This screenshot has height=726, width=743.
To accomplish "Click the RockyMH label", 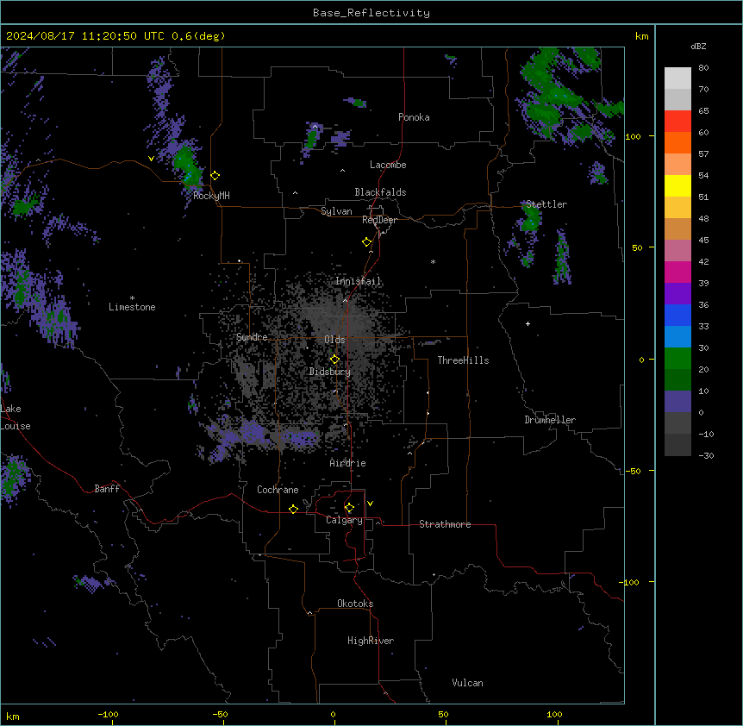I will (x=211, y=196).
